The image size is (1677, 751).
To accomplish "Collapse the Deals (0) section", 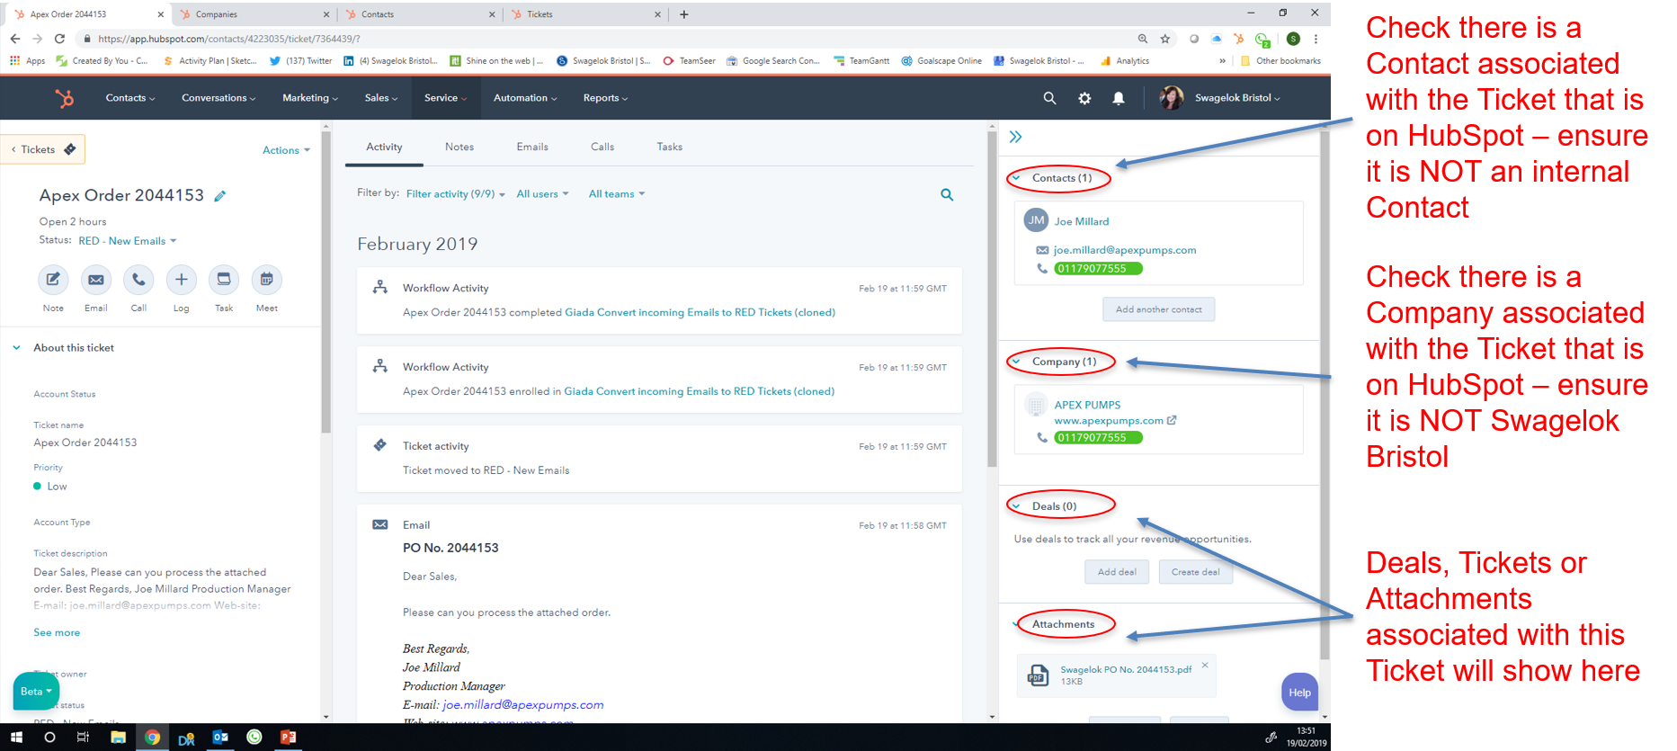I will pyautogui.click(x=1017, y=506).
